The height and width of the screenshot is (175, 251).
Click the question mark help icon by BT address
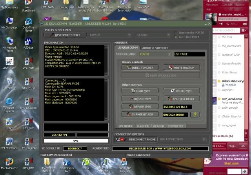point(195,115)
